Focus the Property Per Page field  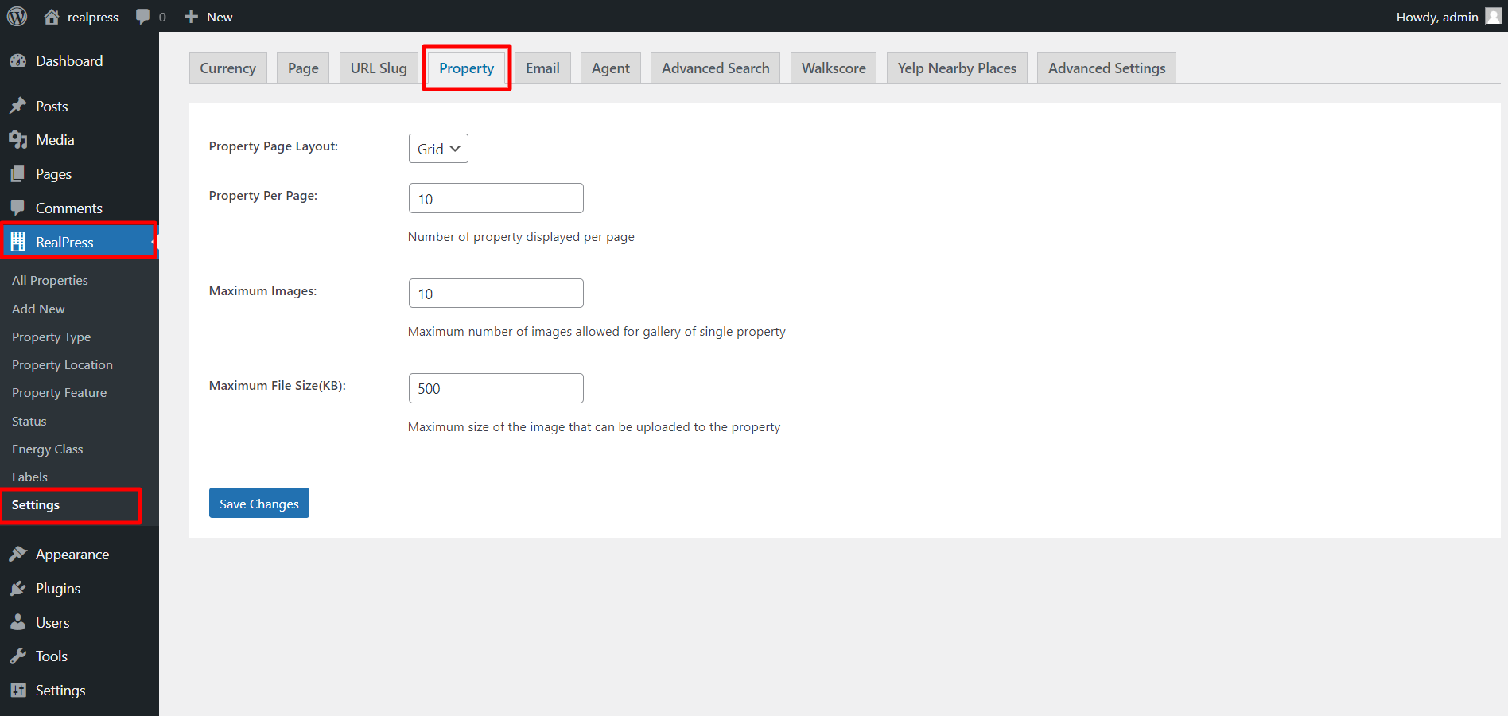click(x=496, y=198)
